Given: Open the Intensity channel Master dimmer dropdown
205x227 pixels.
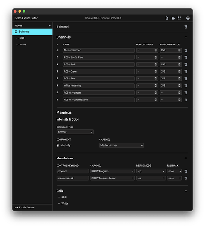Looking at the screenshot, I should [x=121, y=145].
